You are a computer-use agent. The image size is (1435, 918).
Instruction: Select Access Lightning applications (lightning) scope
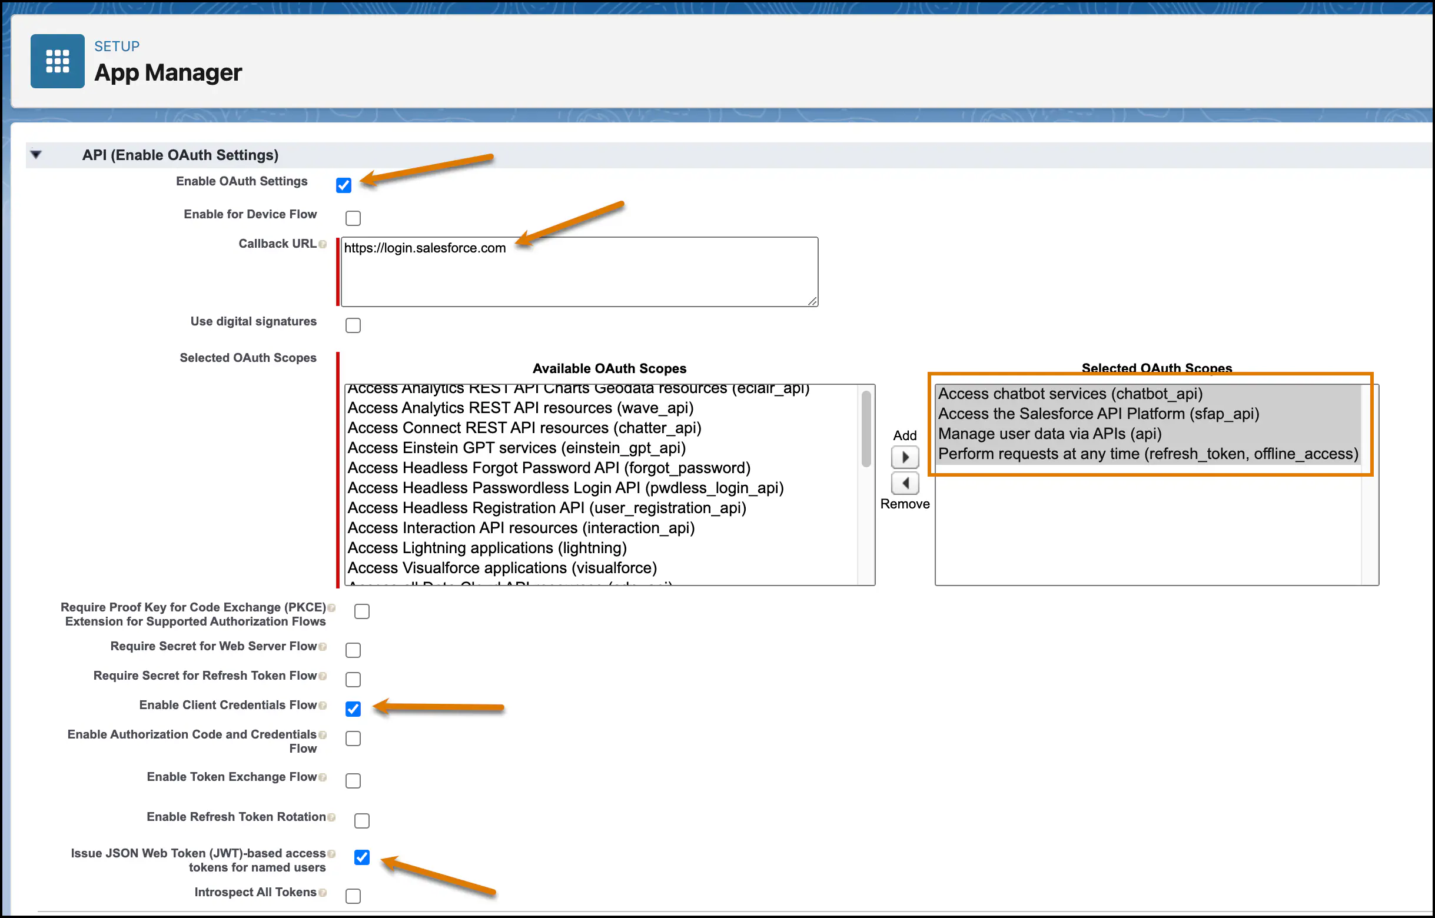(x=487, y=548)
